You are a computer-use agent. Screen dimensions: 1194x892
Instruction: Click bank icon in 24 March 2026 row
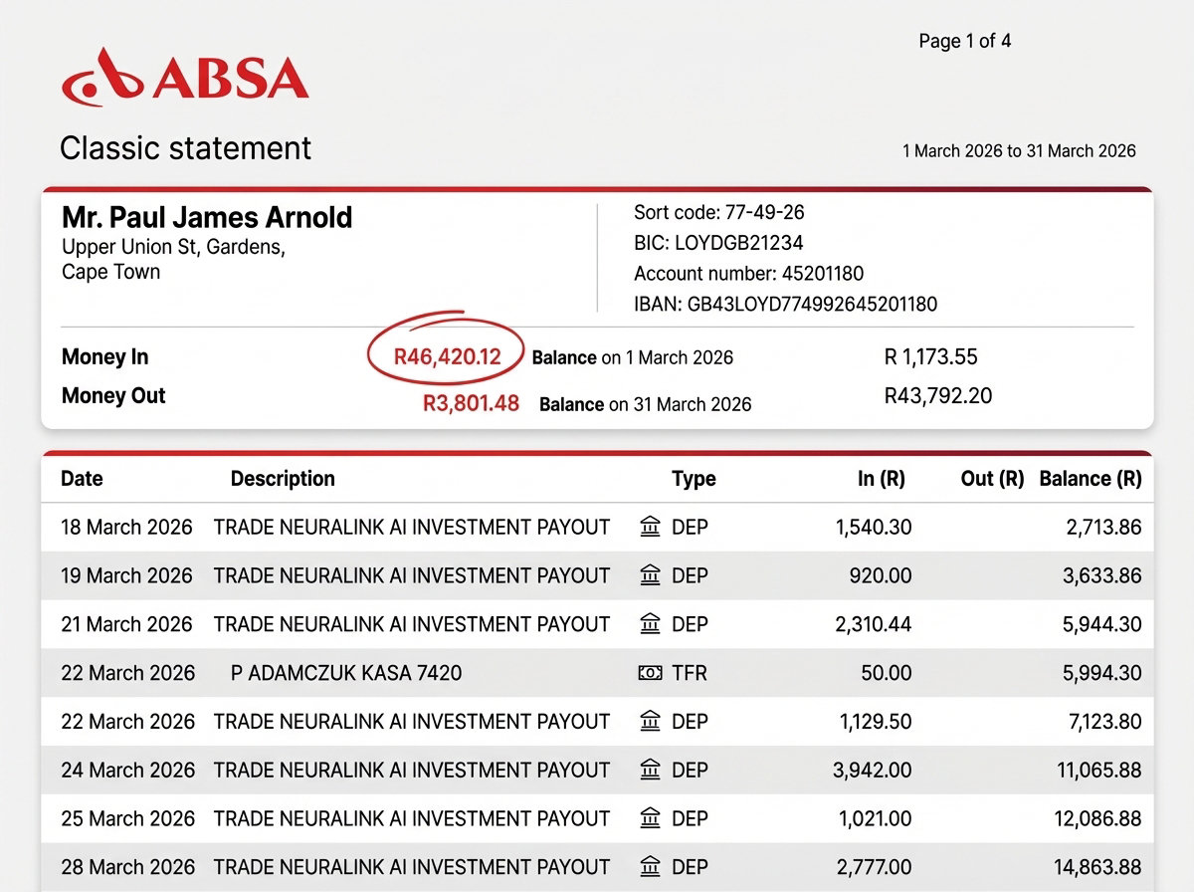click(650, 770)
